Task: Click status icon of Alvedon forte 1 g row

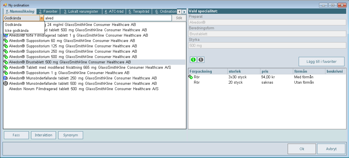Action: 5,35
